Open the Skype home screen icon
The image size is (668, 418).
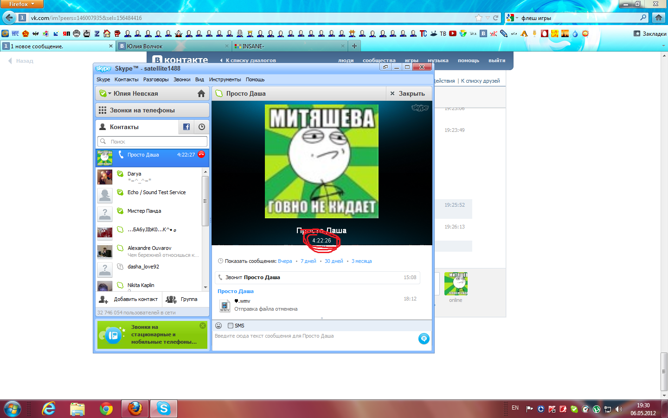pyautogui.click(x=201, y=93)
